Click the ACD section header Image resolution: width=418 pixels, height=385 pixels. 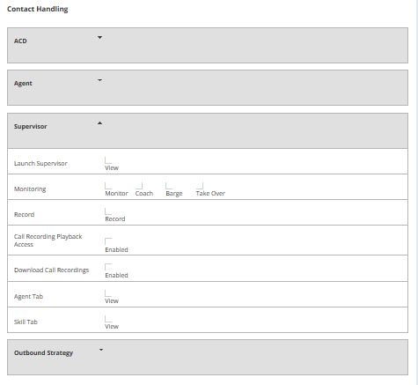pyautogui.click(x=208, y=45)
